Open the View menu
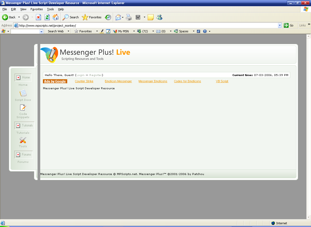This screenshot has width=311, height=227. pos(23,9)
